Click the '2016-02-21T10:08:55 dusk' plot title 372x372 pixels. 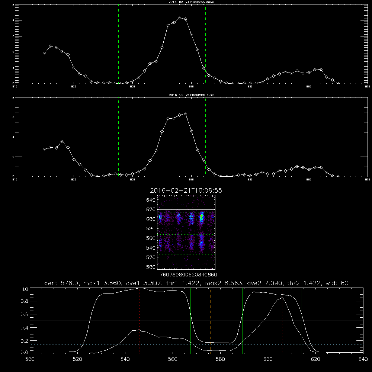tap(191, 95)
